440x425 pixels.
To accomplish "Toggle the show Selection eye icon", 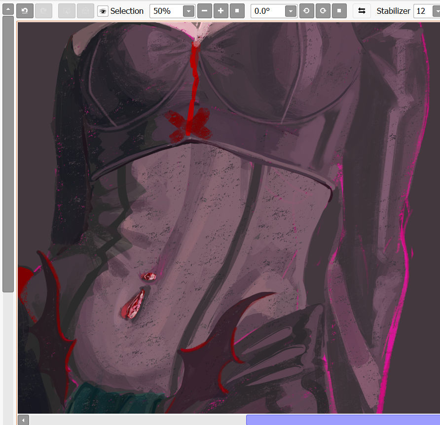I will coord(103,11).
